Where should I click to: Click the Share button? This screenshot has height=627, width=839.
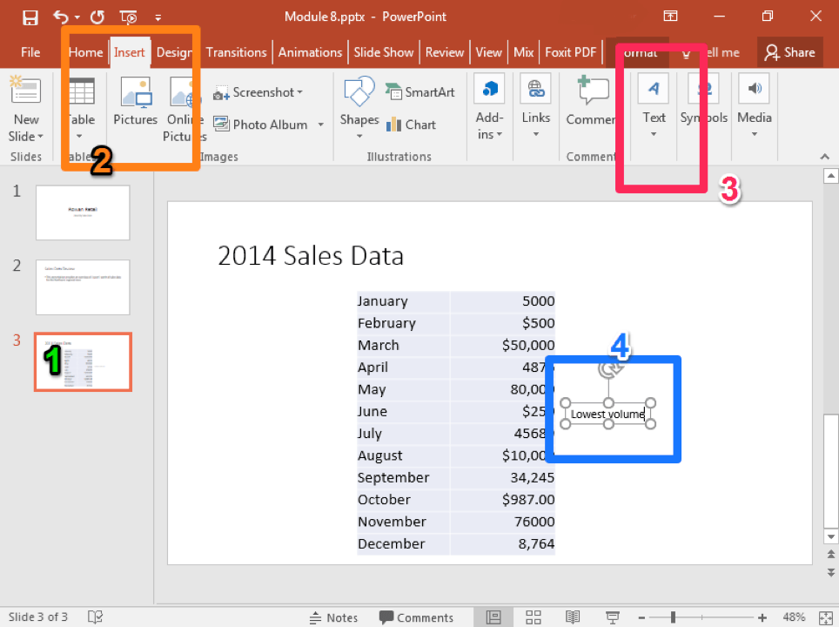tap(789, 52)
